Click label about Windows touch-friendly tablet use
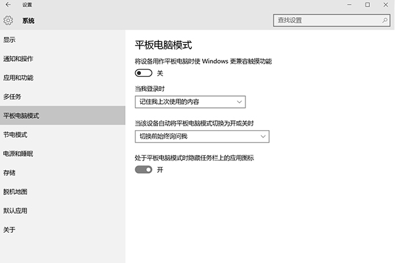 [203, 61]
